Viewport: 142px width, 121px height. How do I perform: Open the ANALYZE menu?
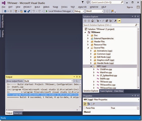click(x=82, y=7)
